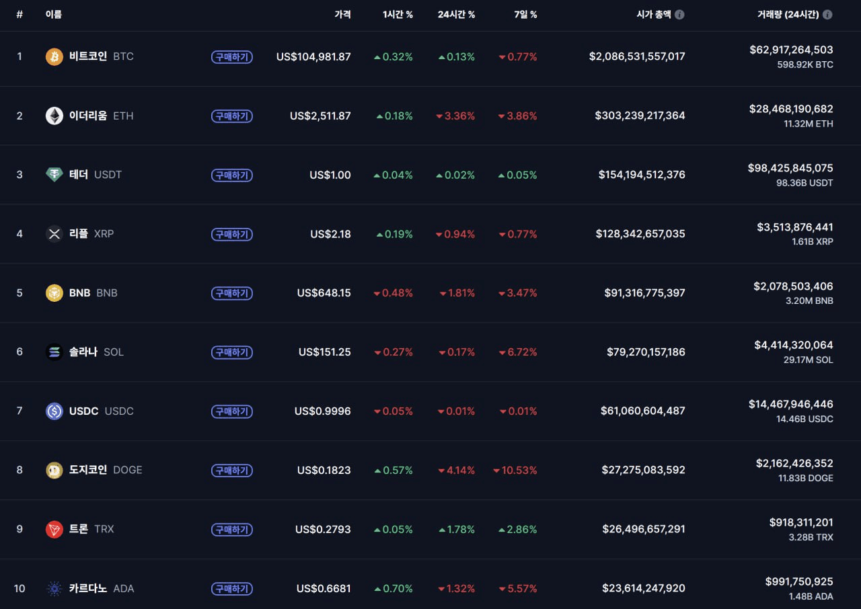Screen dimensions: 861x609
Task: Click Solana 7-day change 6.72%
Action: coord(518,352)
